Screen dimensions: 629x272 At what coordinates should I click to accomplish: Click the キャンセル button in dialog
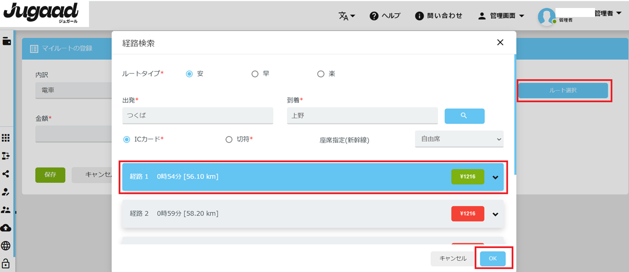point(452,258)
